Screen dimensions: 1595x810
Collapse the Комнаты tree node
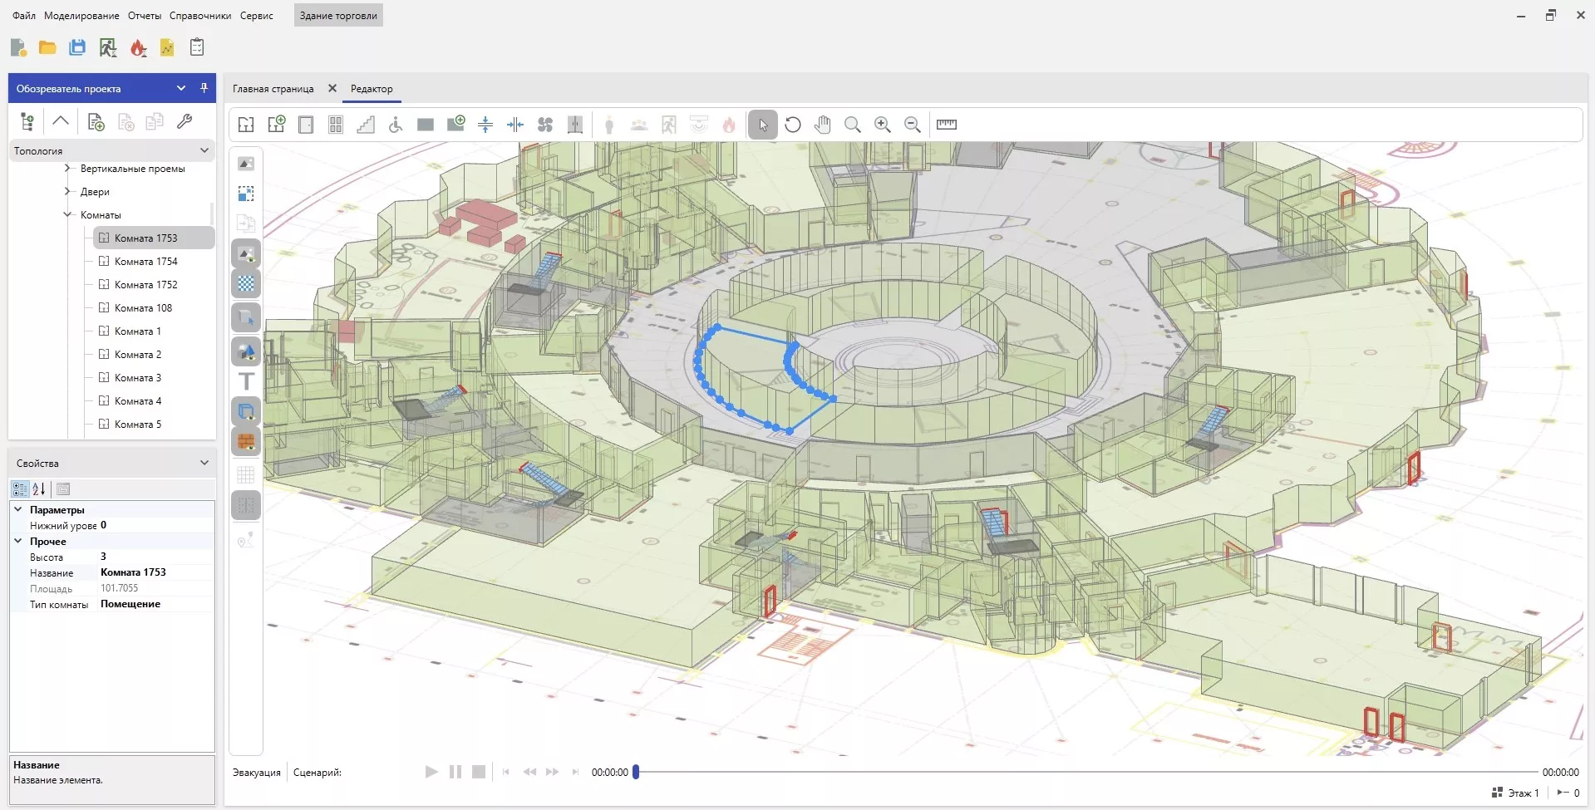pyautogui.click(x=68, y=214)
